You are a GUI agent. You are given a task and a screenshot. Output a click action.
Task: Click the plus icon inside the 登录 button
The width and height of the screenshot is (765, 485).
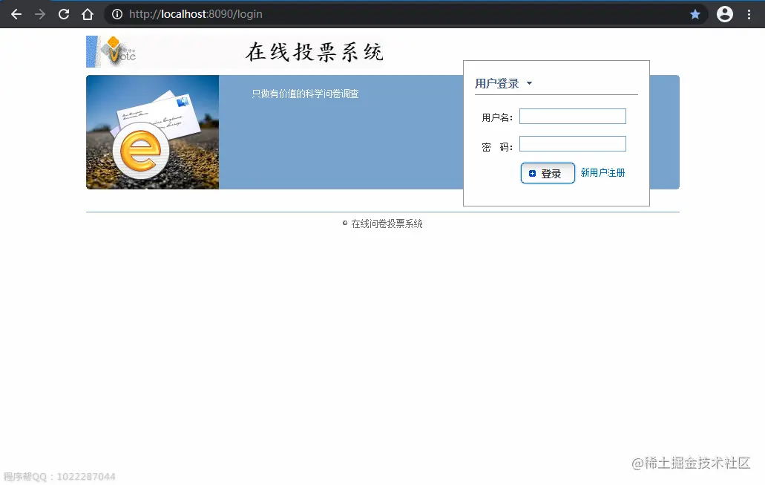tap(531, 173)
